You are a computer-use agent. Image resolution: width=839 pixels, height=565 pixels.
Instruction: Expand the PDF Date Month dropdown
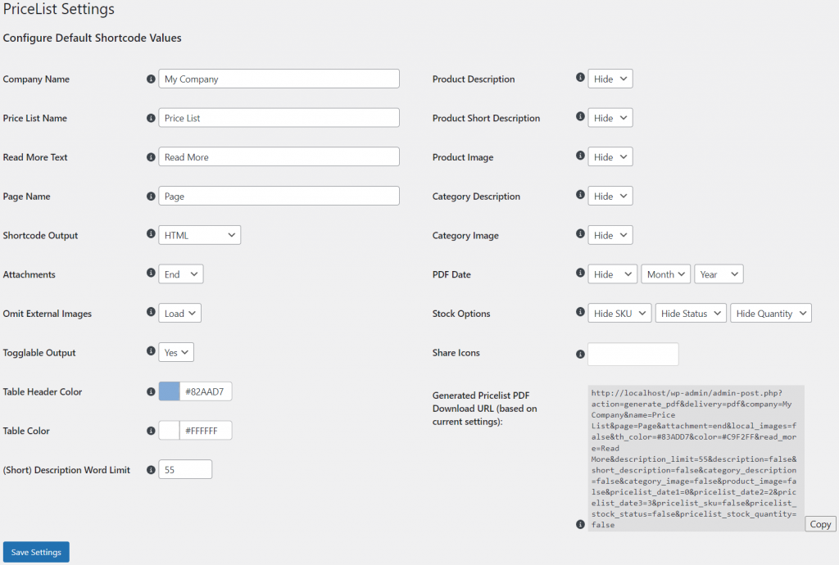tap(665, 274)
